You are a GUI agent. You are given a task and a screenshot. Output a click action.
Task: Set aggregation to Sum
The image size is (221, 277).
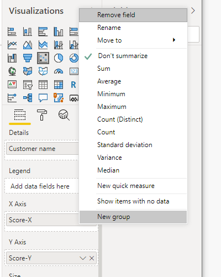[x=133, y=69]
